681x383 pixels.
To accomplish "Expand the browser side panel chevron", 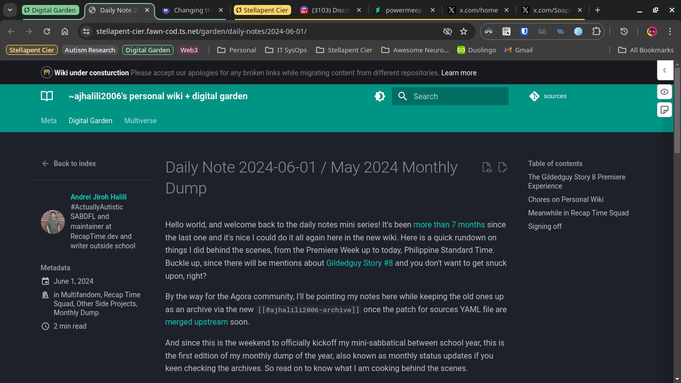I will point(665,71).
